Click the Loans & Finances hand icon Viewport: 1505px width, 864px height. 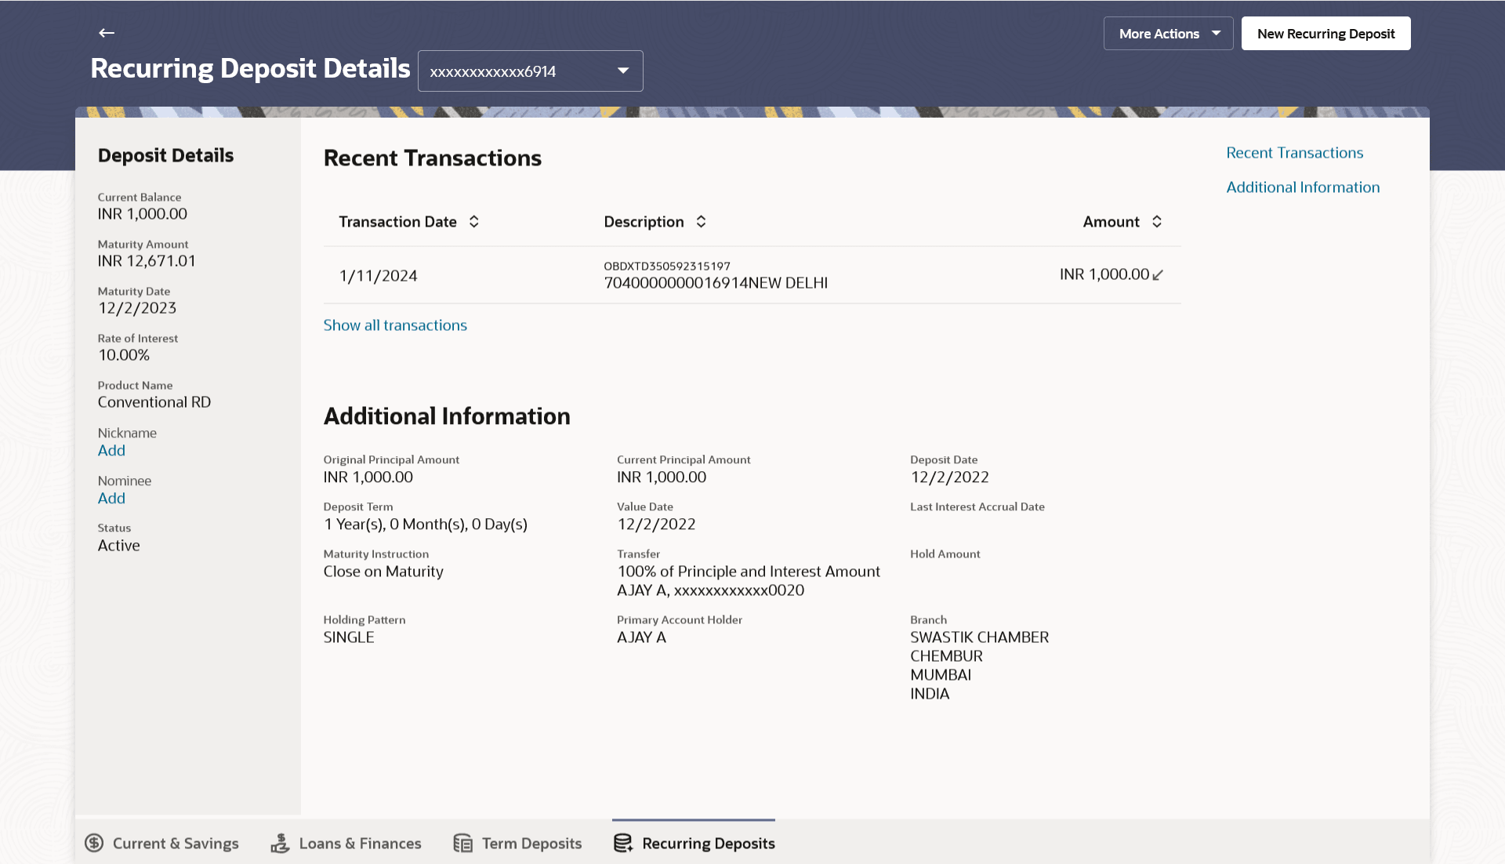click(x=280, y=843)
